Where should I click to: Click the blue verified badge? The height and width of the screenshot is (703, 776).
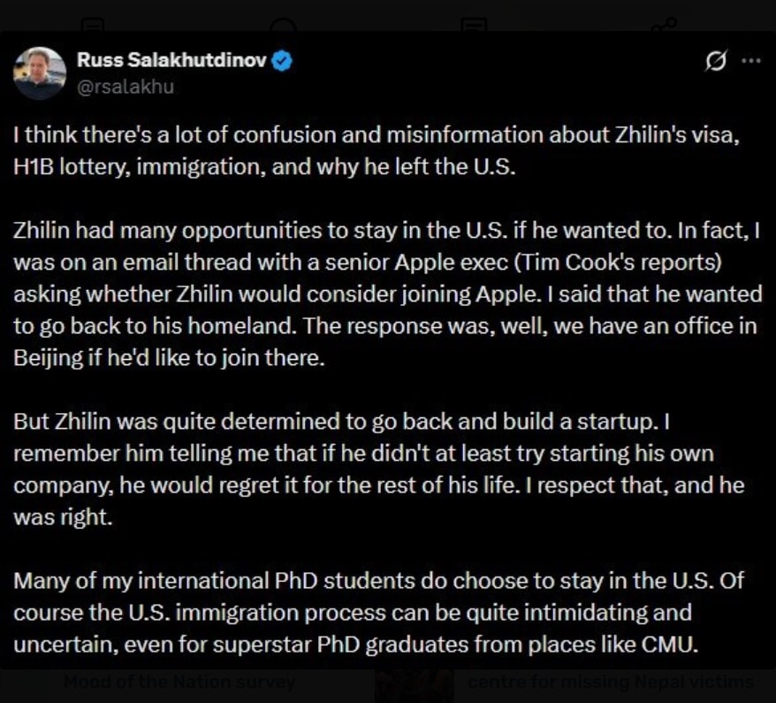[x=282, y=60]
